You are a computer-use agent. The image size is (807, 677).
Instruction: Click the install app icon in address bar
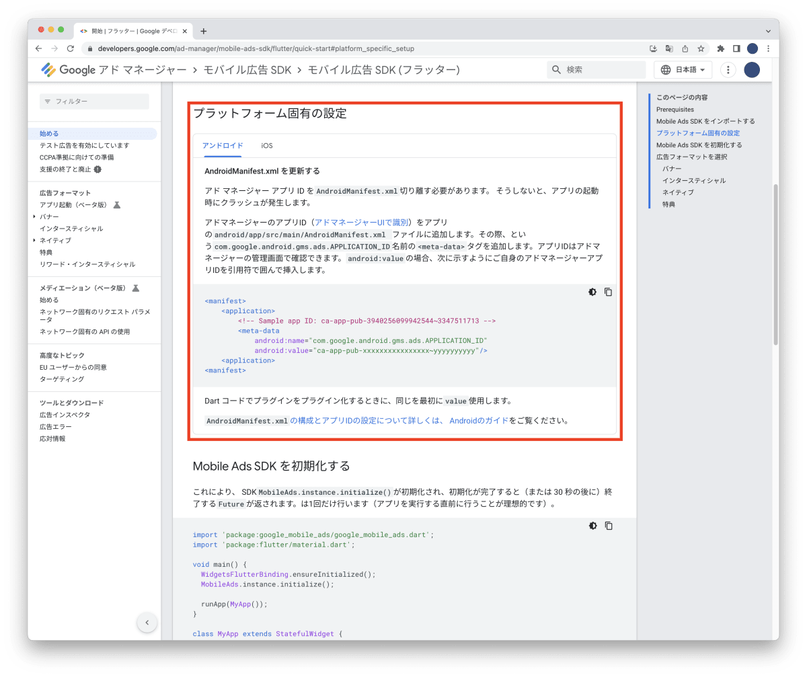[x=653, y=48]
